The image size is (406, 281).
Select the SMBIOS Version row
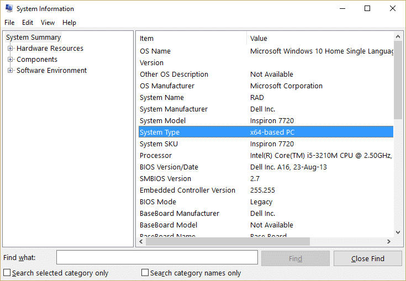coord(266,178)
